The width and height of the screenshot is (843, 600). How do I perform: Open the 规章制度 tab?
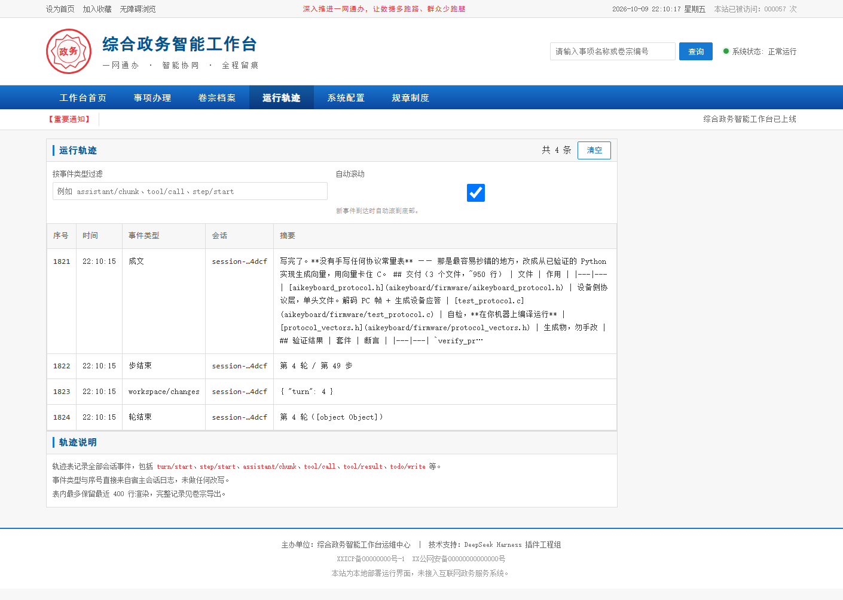(x=411, y=98)
